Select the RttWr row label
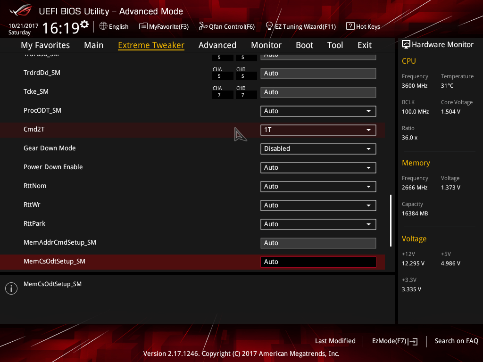483x362 pixels. pos(32,205)
